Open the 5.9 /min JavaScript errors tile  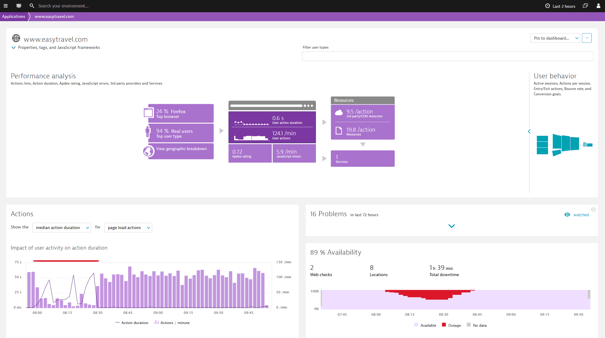pyautogui.click(x=294, y=153)
